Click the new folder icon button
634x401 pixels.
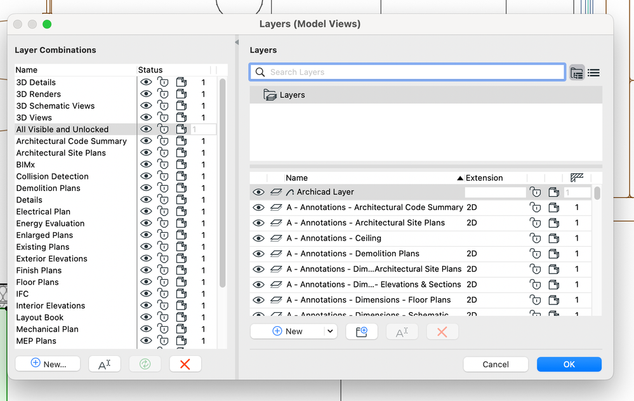[362, 331]
